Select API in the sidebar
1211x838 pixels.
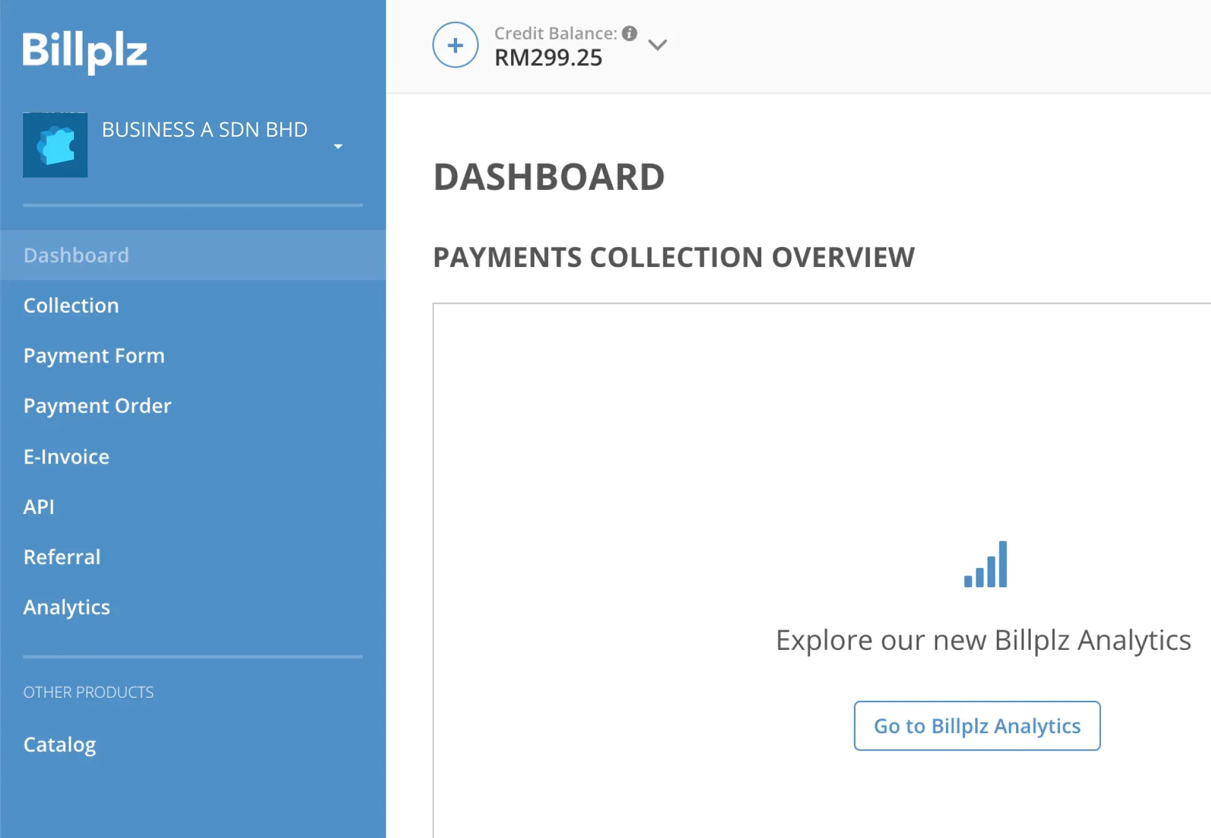tap(193, 507)
